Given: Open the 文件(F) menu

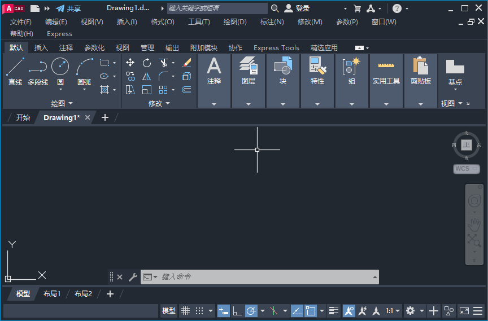Looking at the screenshot, I should (x=21, y=22).
